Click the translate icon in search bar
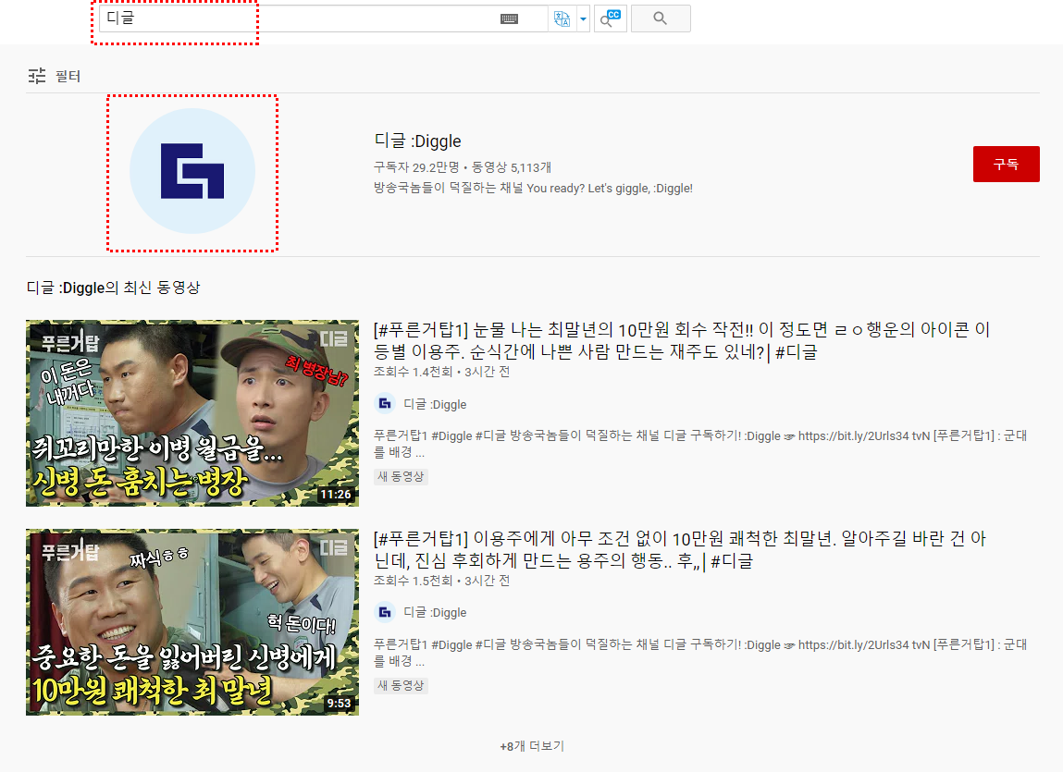Viewport: 1063px width, 772px height. [562, 19]
